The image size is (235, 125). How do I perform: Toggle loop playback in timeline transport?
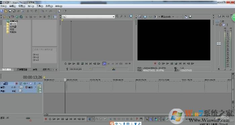pos(50,119)
